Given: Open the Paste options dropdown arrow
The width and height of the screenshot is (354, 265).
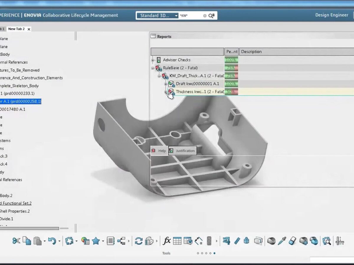Looking at the screenshot, I should (x=44, y=241).
